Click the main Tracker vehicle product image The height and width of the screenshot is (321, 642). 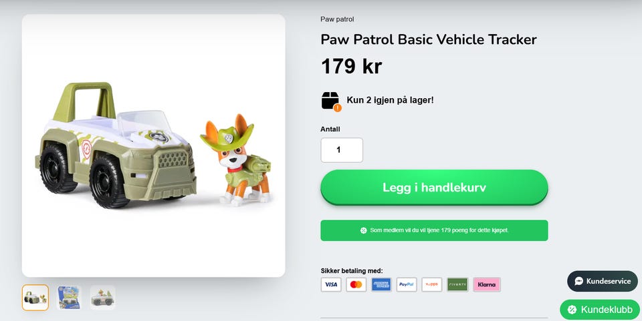(154, 145)
